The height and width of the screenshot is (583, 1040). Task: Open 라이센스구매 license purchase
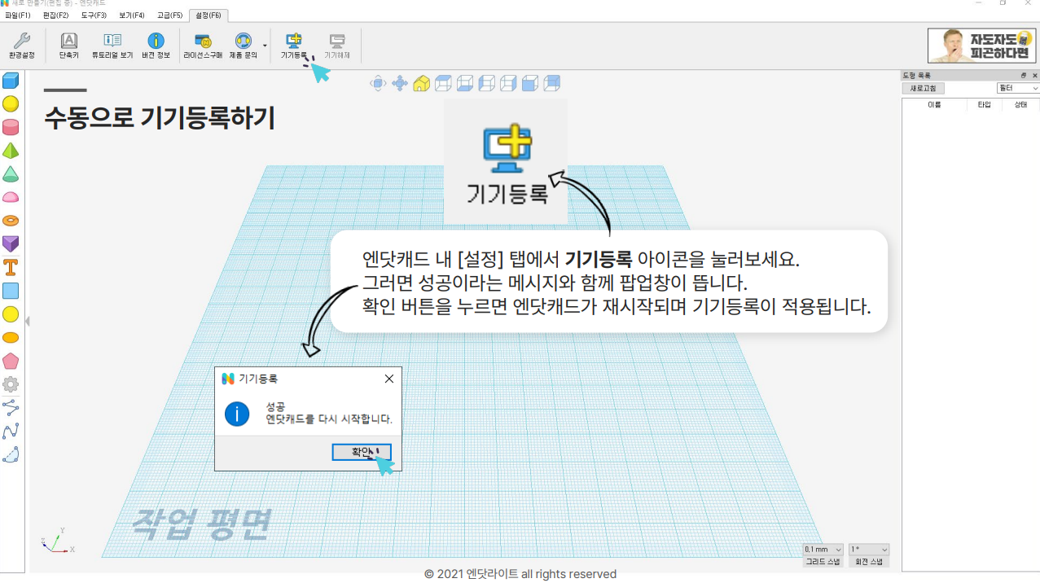coord(203,46)
